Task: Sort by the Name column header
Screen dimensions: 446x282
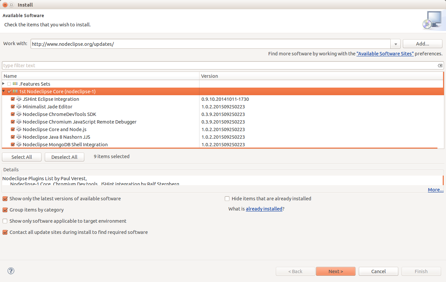Action: pyautogui.click(x=100, y=76)
